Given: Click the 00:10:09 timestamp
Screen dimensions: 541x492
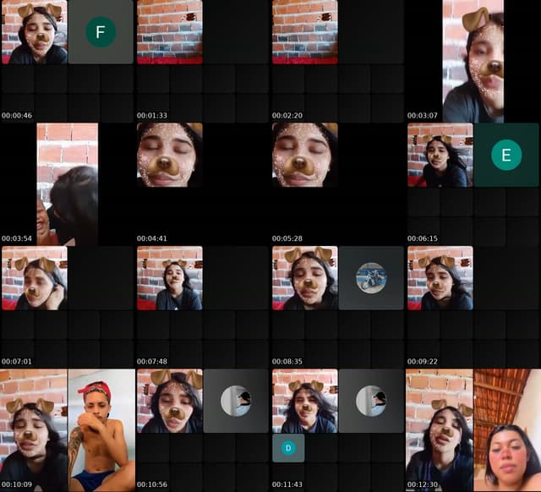Looking at the screenshot, I should [x=17, y=484].
